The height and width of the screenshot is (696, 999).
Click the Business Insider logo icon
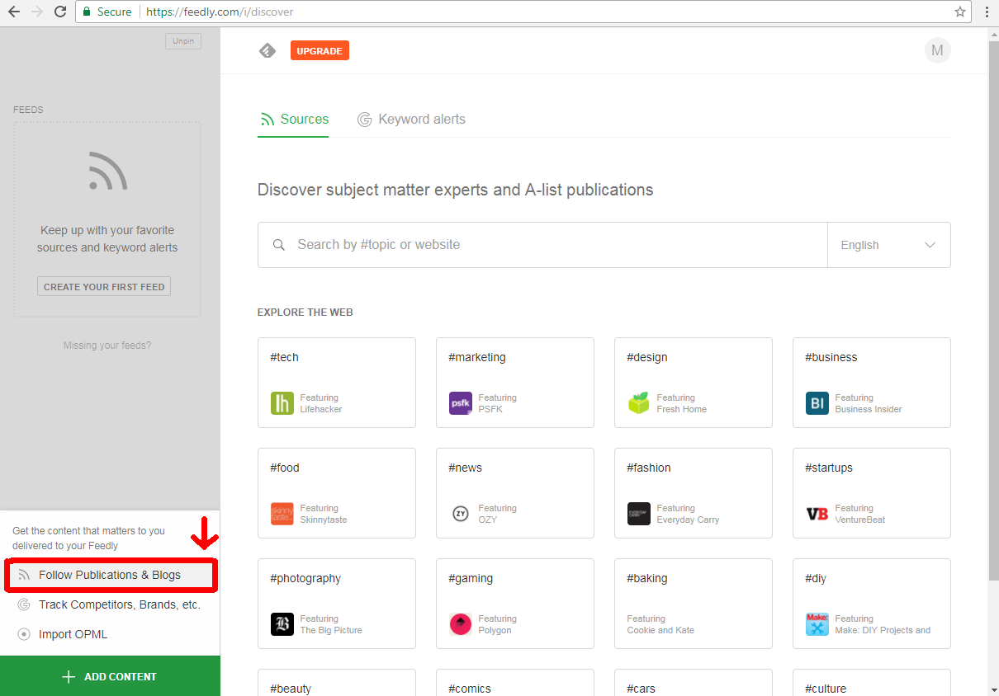[x=817, y=403]
